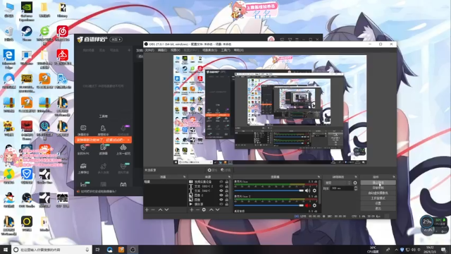
Task: Pop out the Scene Transitions dock panel
Action: click(x=356, y=177)
